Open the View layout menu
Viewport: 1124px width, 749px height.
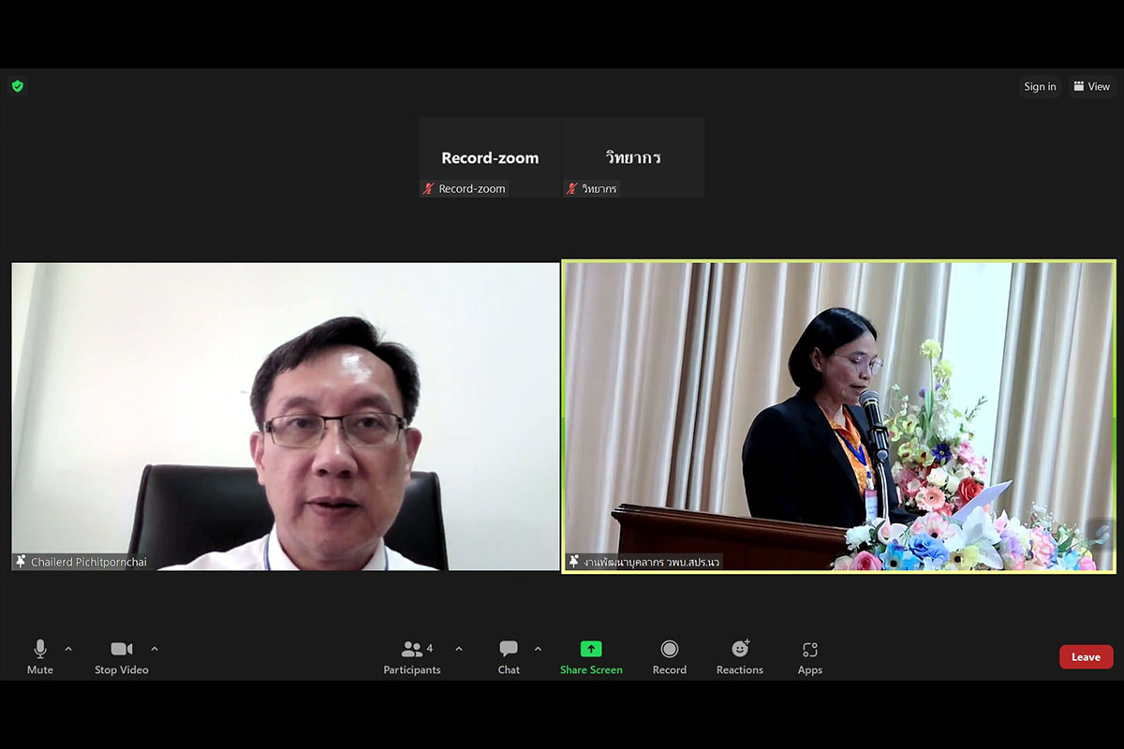pyautogui.click(x=1092, y=86)
